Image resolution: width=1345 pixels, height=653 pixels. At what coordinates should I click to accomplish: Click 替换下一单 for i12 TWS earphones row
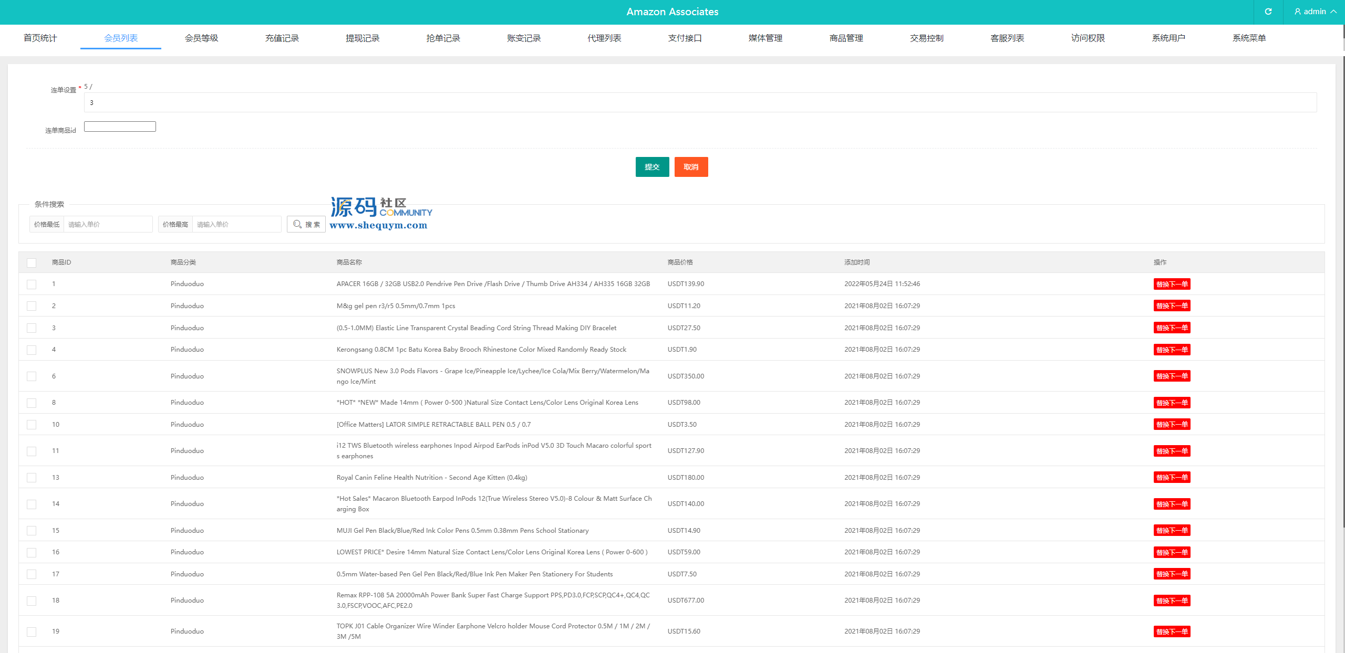click(x=1172, y=451)
